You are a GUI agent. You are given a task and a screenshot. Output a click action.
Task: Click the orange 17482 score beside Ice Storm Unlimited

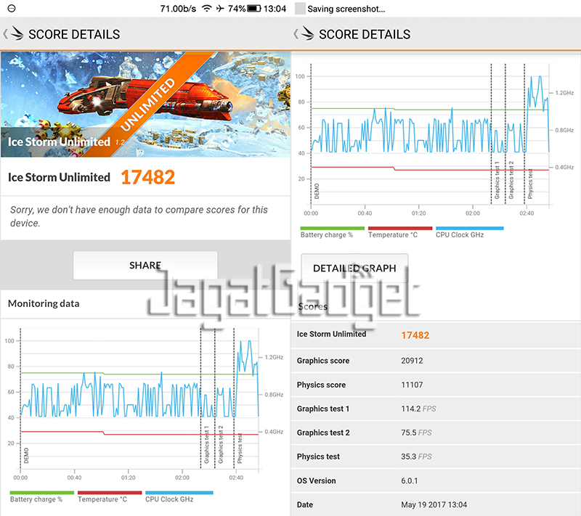click(147, 177)
